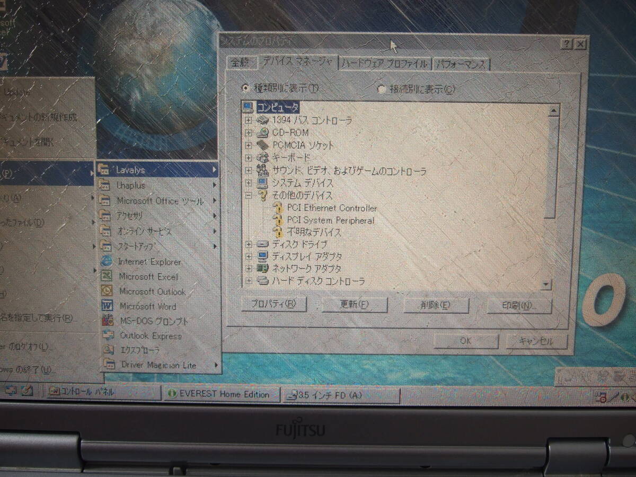The height and width of the screenshot is (477, 636).
Task: Click the 印刷(N)... button
Action: pos(519,306)
